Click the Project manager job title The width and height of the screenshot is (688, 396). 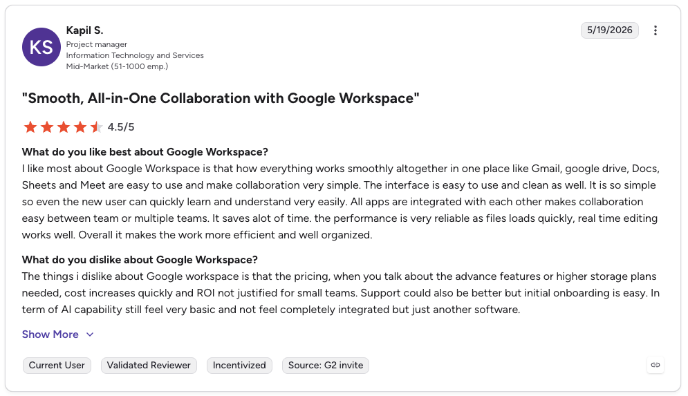tap(97, 44)
